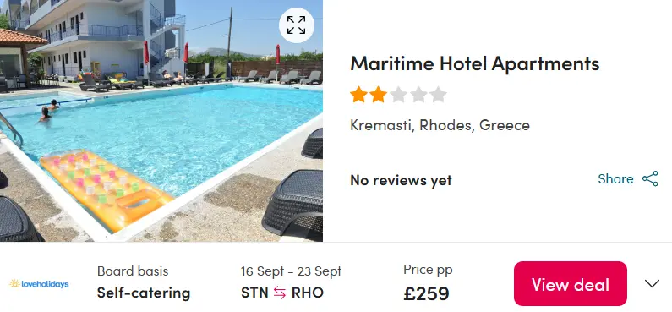Click the hotel pool photo
This screenshot has height=312, width=672.
[x=161, y=121]
